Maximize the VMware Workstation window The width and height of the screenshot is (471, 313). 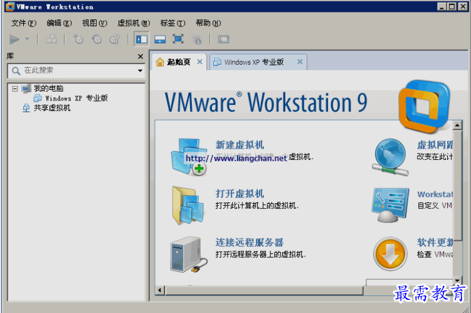(x=452, y=7)
